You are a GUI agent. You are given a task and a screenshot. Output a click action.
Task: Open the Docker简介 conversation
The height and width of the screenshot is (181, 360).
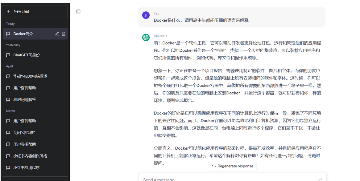[x=35, y=34]
